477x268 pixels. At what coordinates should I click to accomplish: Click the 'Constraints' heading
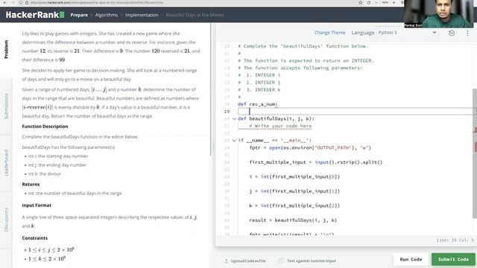[x=35, y=238]
